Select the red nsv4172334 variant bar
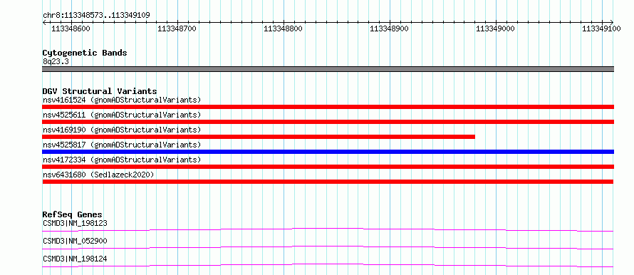The width and height of the screenshot is (634, 275). pyautogui.click(x=328, y=167)
